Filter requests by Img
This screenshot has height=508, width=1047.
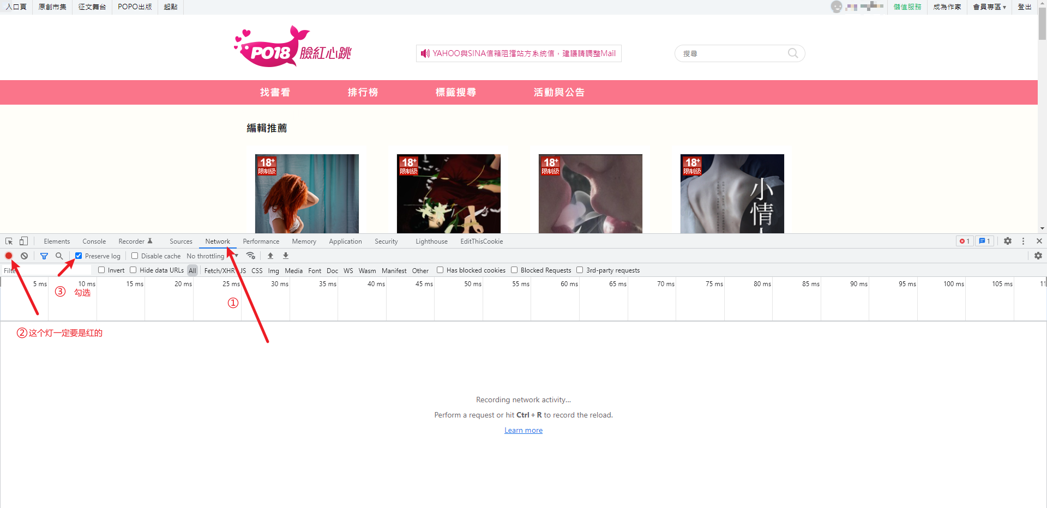click(x=273, y=270)
